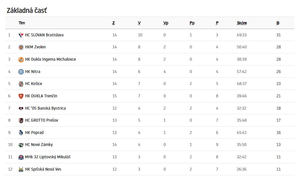Screen dimensions: 295x180
Task: Click the HC Nové Zámky logo
Action: click(21, 145)
